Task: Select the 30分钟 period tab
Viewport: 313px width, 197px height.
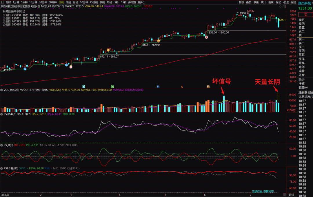Action: (43, 2)
